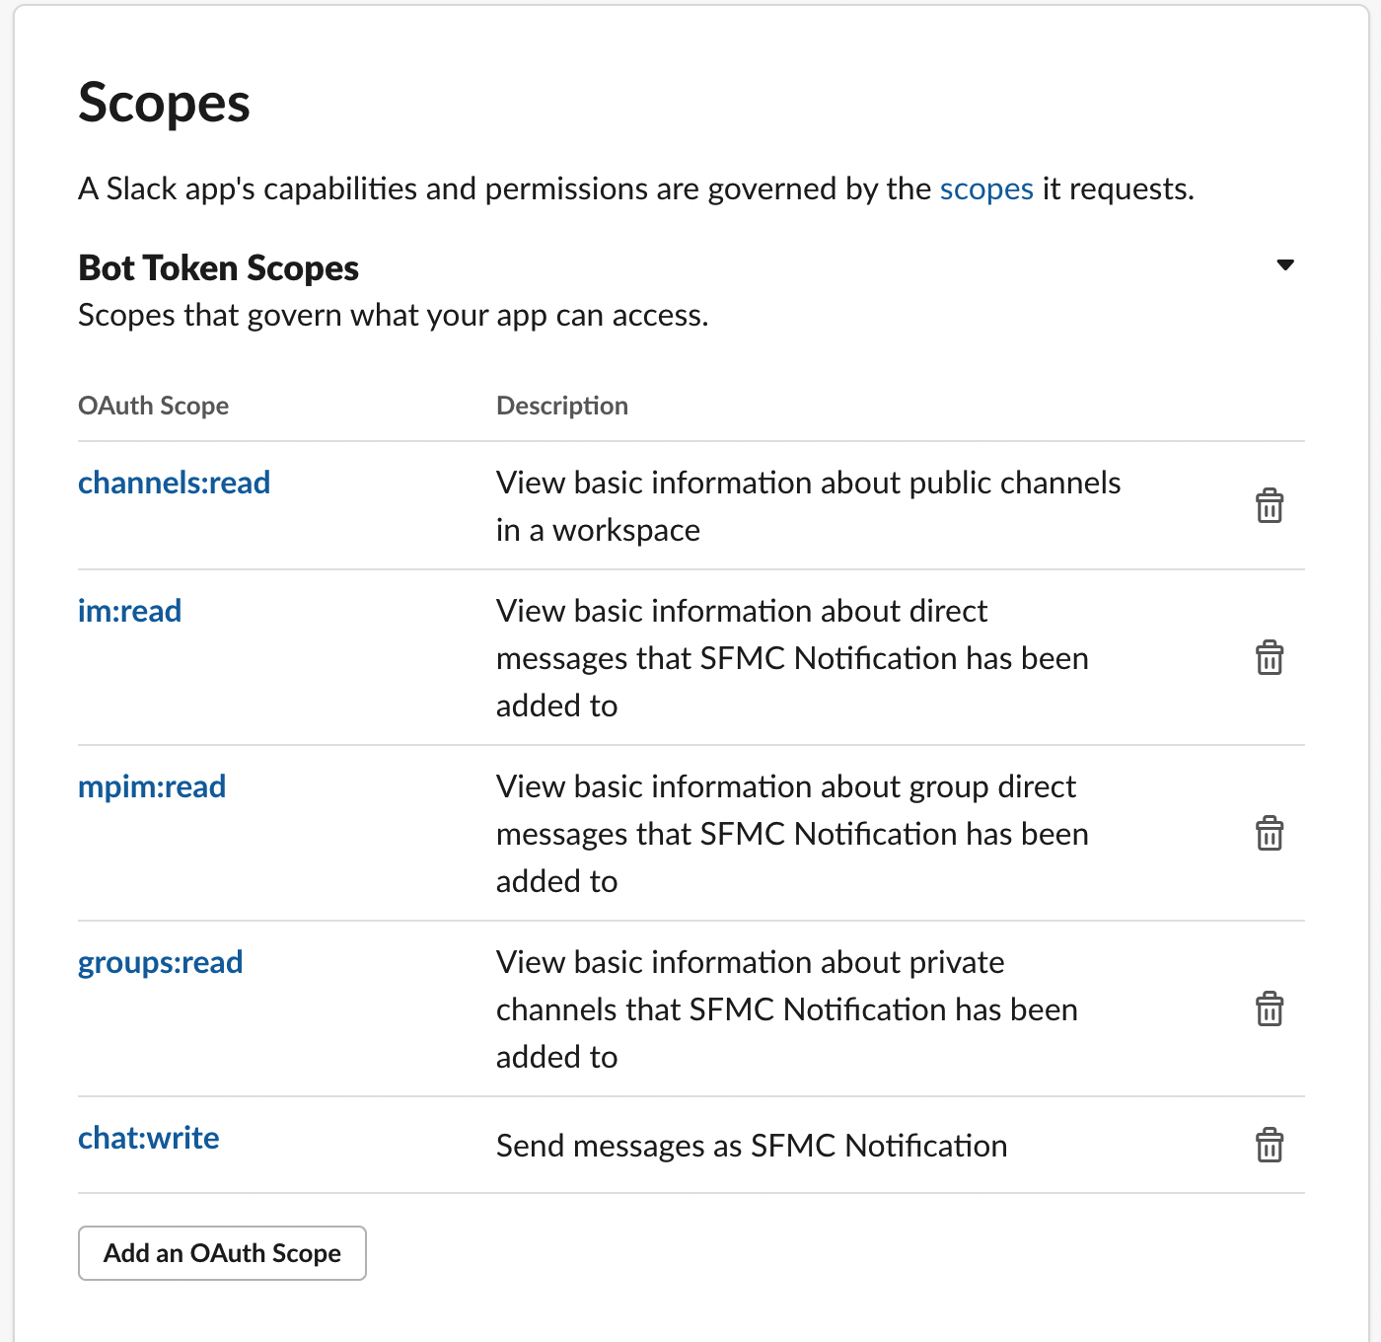This screenshot has height=1342, width=1381.
Task: Delete the channels:read scope
Action: click(1269, 505)
